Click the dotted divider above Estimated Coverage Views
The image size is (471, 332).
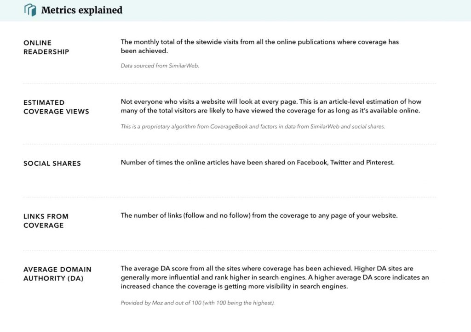[x=230, y=84]
